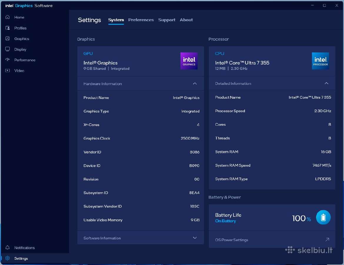Click the Usable Video Memory value 9 GB

[195, 220]
